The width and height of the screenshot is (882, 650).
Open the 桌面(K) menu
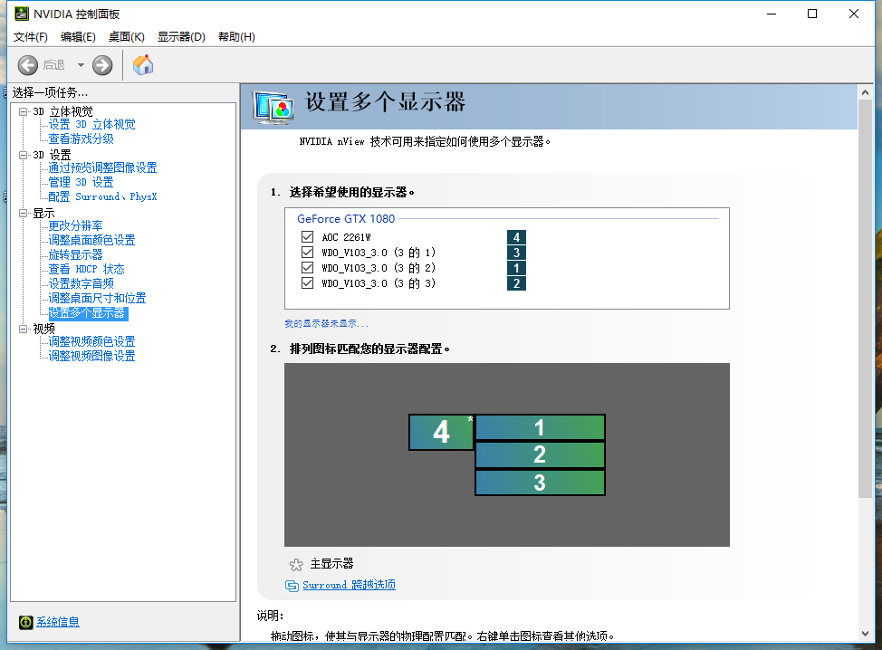pos(127,37)
